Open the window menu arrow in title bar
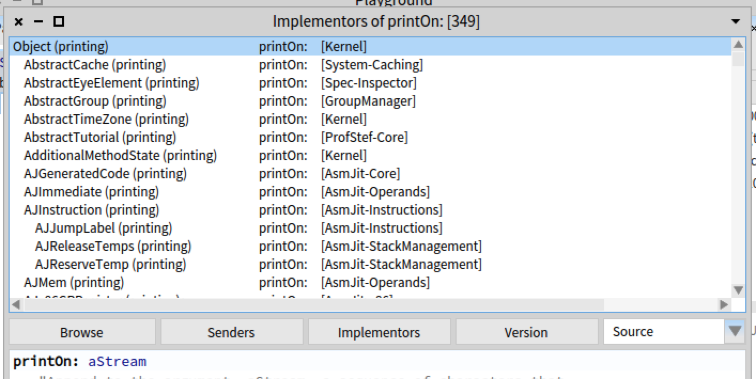Image resolution: width=756 pixels, height=379 pixels. [x=736, y=22]
